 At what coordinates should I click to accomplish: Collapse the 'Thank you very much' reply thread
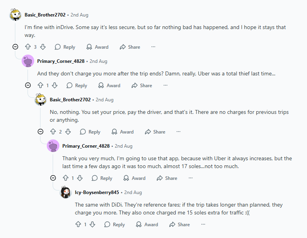tap(53, 178)
